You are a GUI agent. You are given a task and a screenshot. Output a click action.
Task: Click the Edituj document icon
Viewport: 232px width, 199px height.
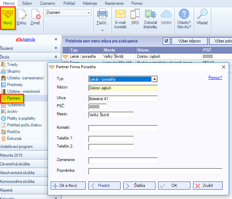pyautogui.click(x=22, y=14)
